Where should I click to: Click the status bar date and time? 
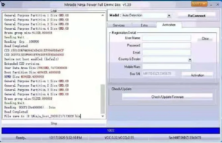(65, 138)
